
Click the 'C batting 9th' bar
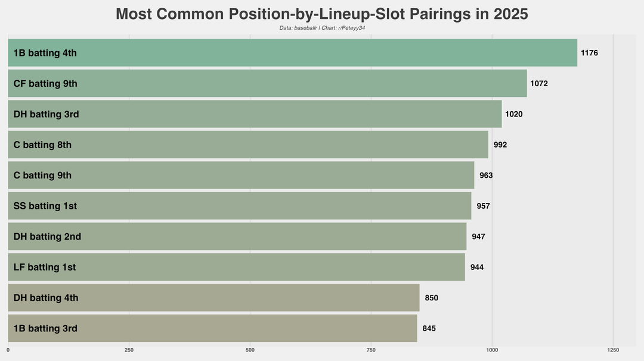241,175
